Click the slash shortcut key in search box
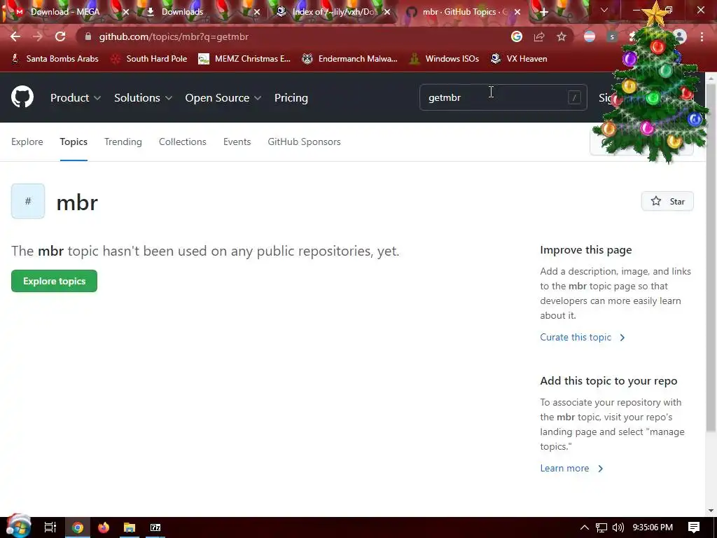Image resolution: width=717 pixels, height=538 pixels. click(x=574, y=97)
